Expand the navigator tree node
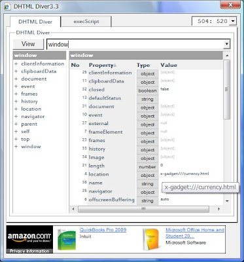244x262 pixels. (x=16, y=117)
